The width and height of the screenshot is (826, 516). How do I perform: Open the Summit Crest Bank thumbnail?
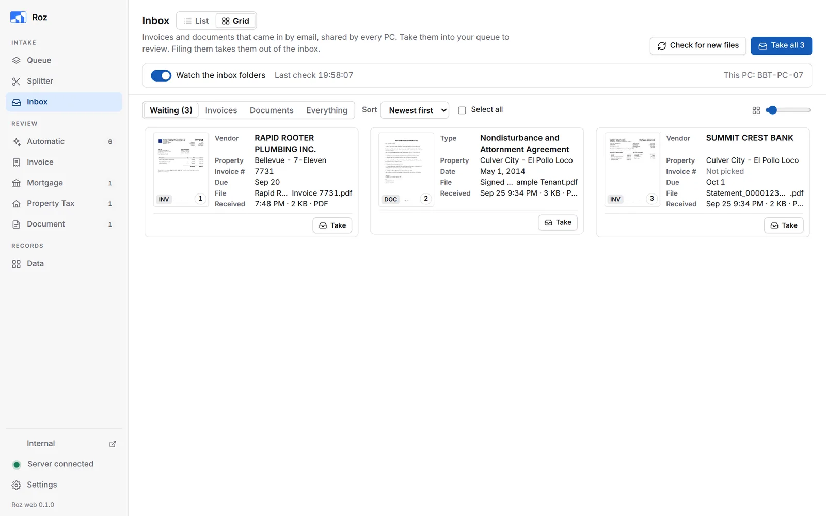click(x=632, y=170)
